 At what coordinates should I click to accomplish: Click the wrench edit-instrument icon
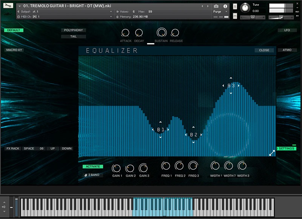(x=8, y=6)
